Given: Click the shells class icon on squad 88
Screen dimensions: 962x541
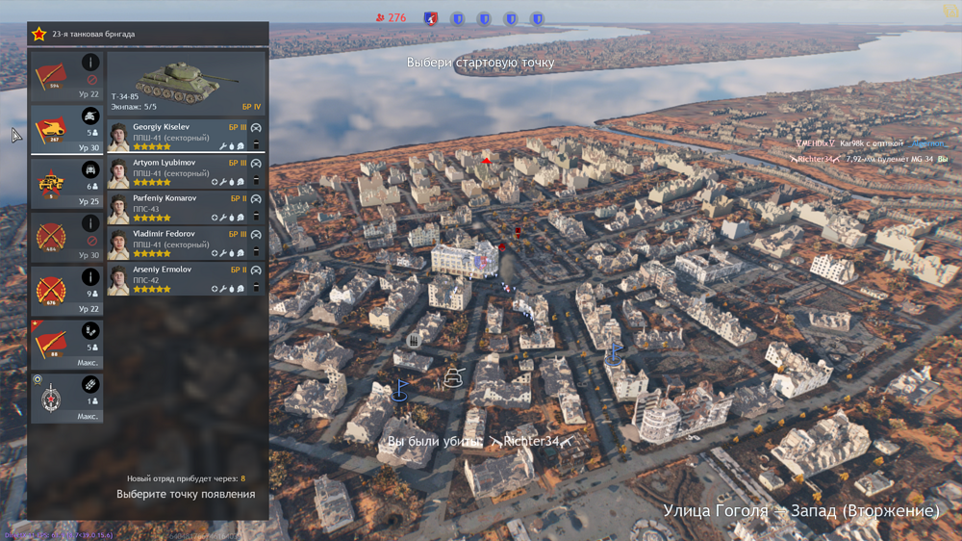Looking at the screenshot, I should click(90, 331).
